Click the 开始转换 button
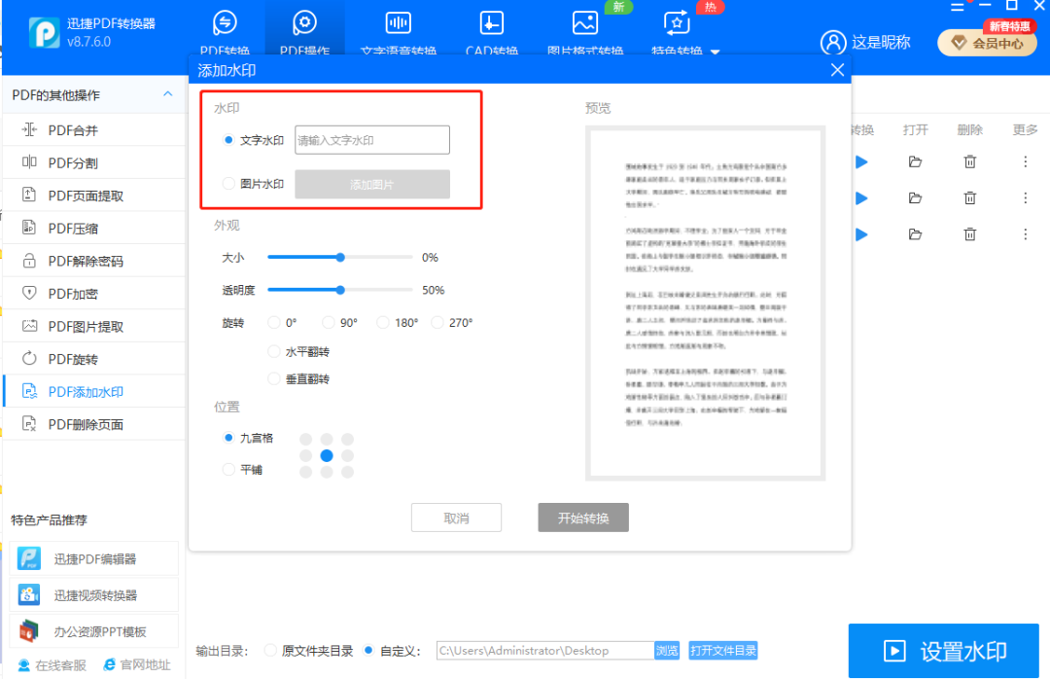The height and width of the screenshot is (679, 1050). [x=583, y=518]
